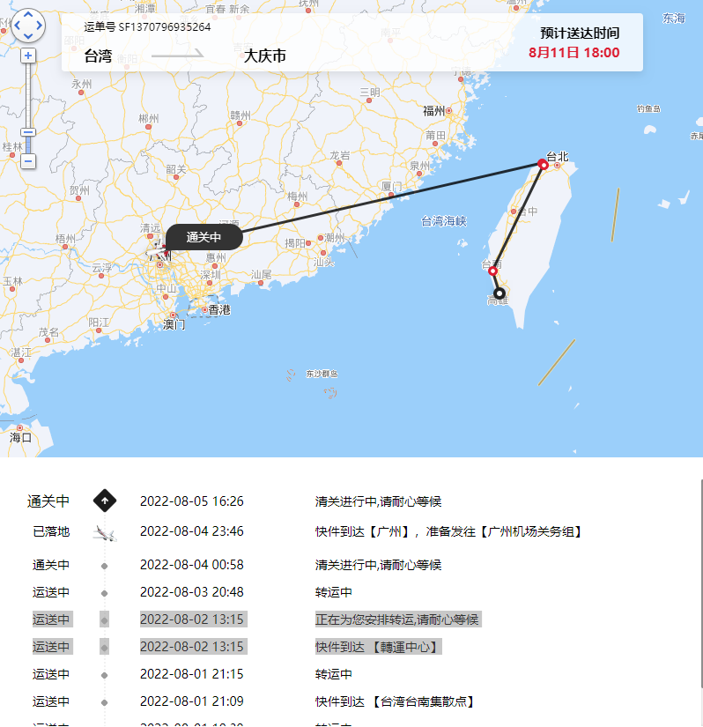Pan the map right with the right arrow
Viewport: 703px width, 727px height.
39,26
